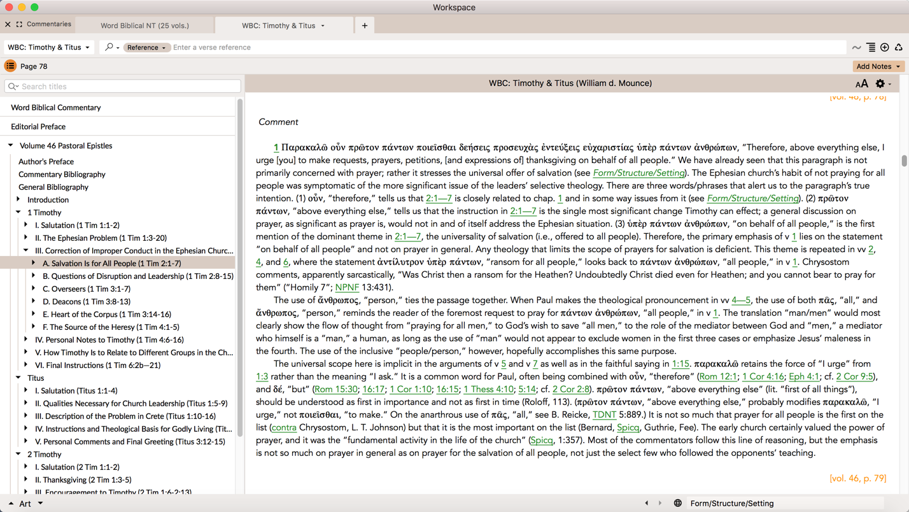Open Editorial Preface in the contents list
The image size is (909, 512).
38,127
